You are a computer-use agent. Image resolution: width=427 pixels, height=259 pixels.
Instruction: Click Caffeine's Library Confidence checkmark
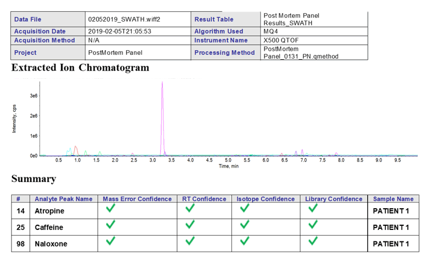tap(312, 225)
